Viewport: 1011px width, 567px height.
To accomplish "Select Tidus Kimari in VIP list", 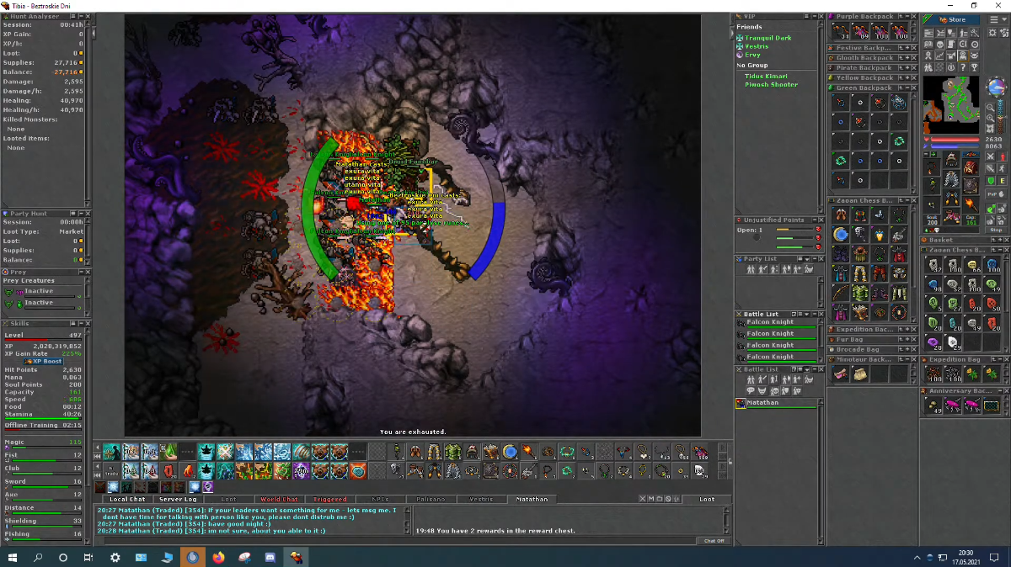I will (x=766, y=77).
